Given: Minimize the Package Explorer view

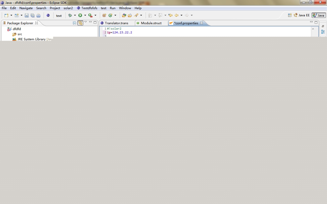Looking at the screenshot, I should [90, 22].
